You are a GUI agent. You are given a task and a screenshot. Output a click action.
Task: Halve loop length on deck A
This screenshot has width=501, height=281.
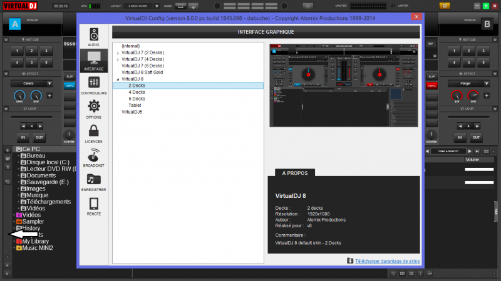pyautogui.click(x=23, y=126)
